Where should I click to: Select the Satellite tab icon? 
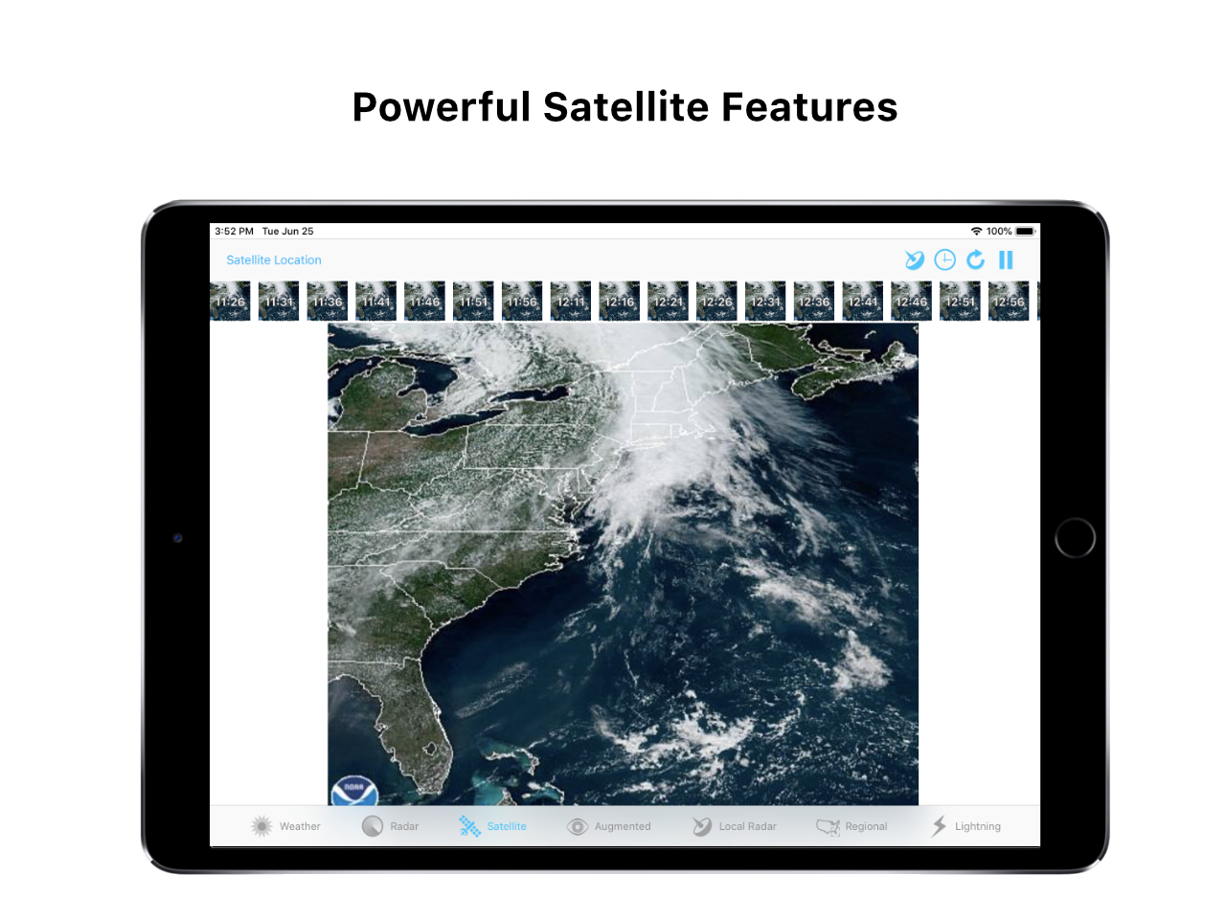pos(469,826)
